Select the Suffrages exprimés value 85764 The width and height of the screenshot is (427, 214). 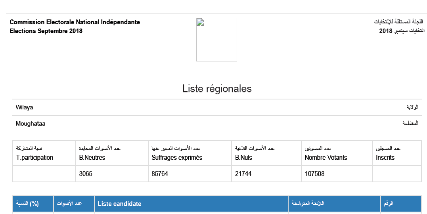[160, 174]
